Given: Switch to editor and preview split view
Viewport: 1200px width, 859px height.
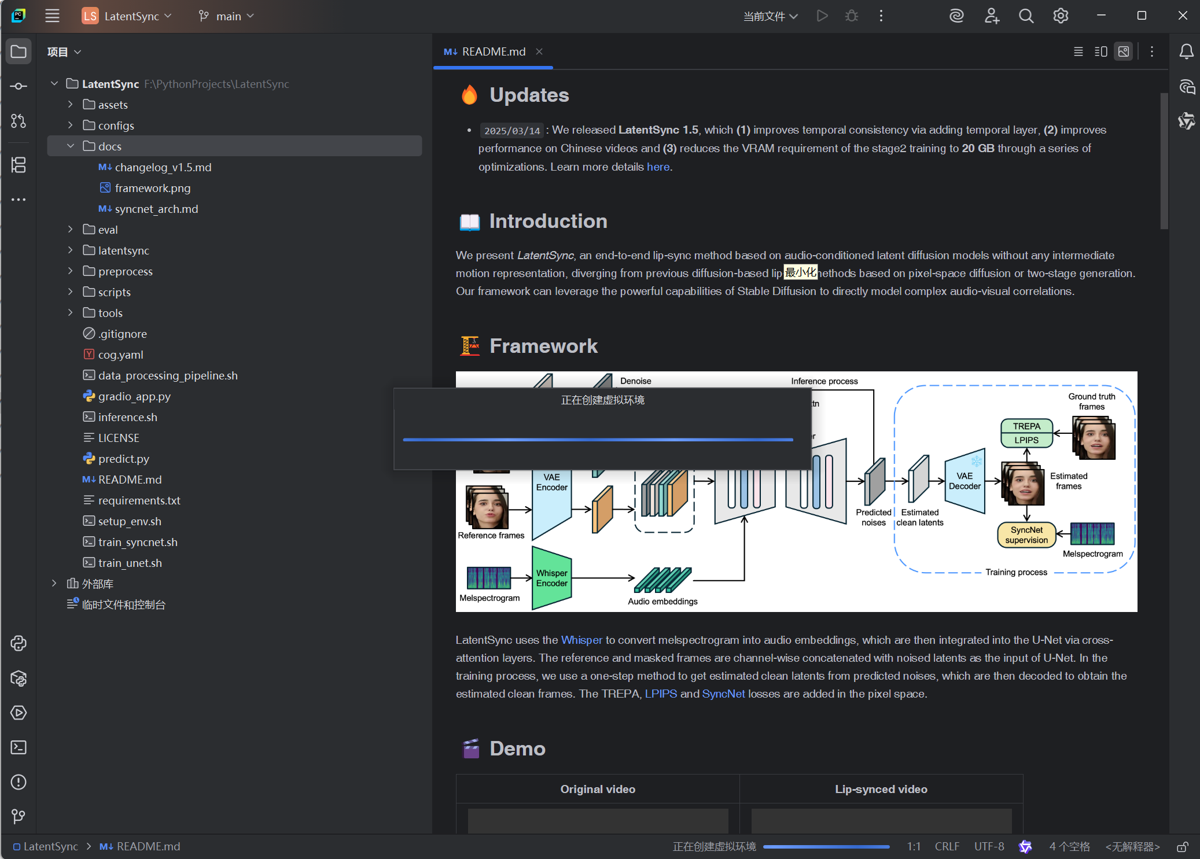Looking at the screenshot, I should coord(1100,52).
